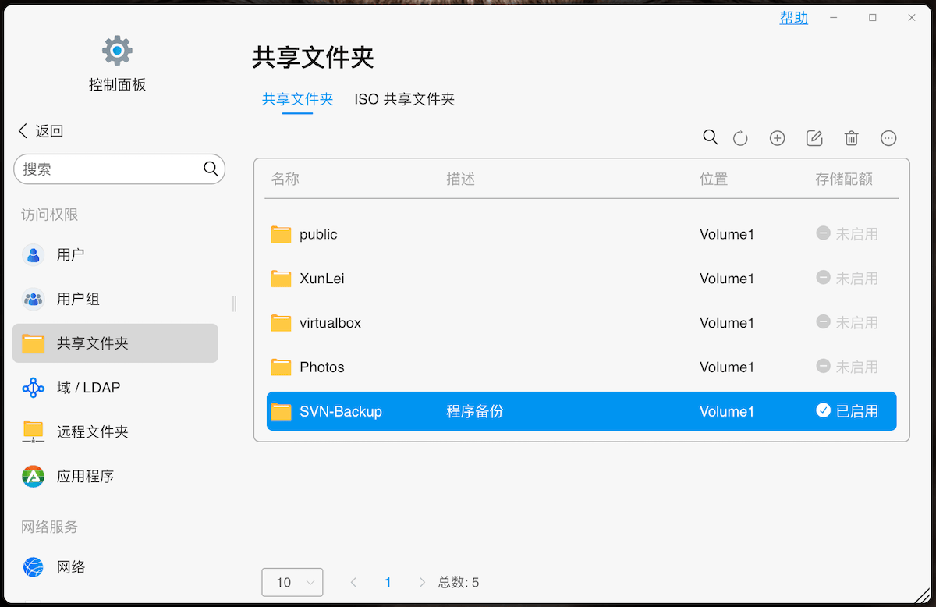Edit the selected folder using the pencil icon
The image size is (936, 607).
click(814, 137)
